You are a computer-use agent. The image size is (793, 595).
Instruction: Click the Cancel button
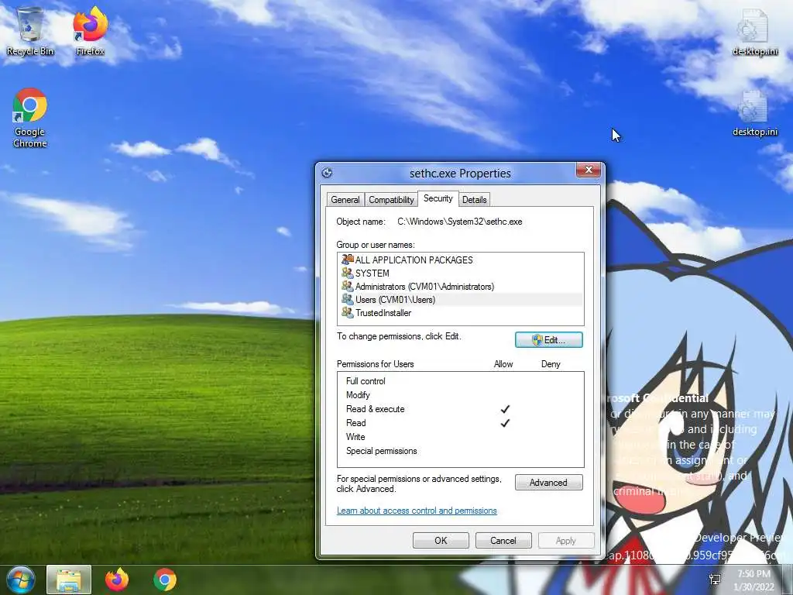(x=503, y=540)
